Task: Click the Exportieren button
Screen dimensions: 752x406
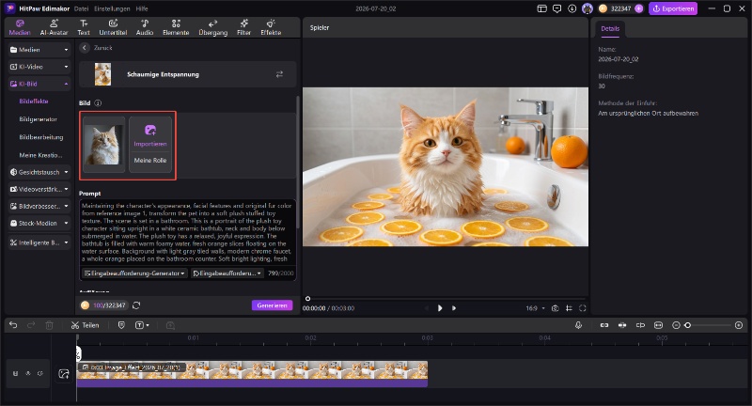Action: (673, 8)
